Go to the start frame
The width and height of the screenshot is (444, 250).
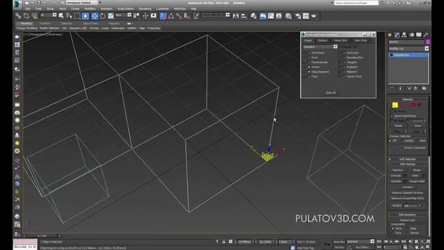(379, 242)
